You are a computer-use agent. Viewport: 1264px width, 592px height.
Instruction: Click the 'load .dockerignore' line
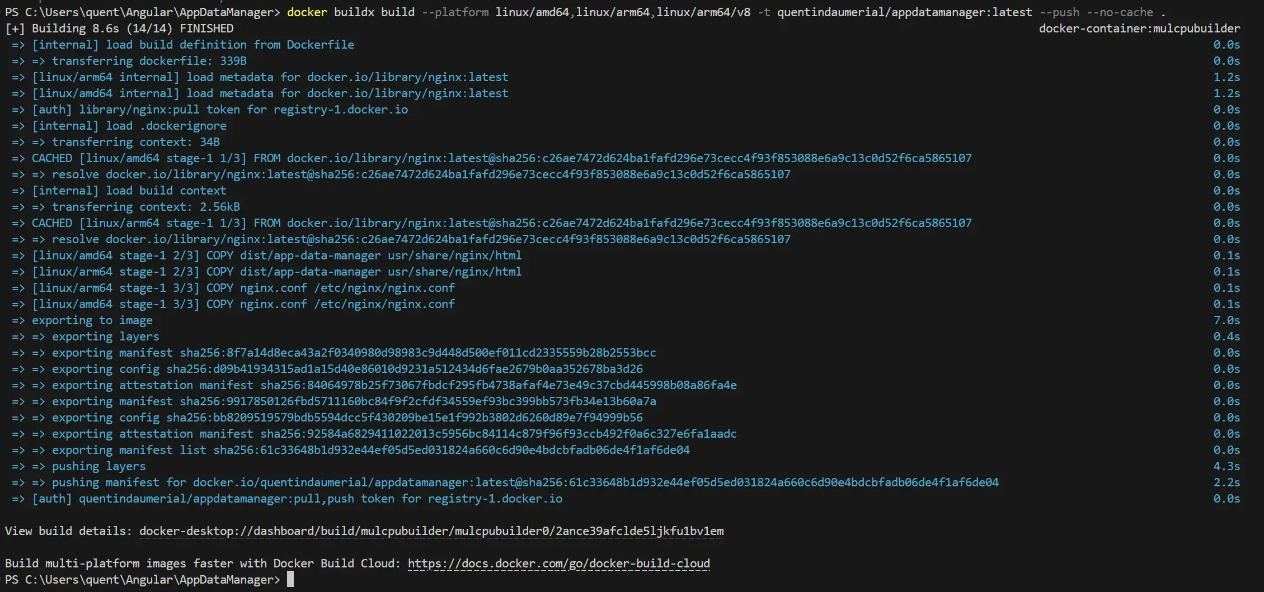[x=129, y=126]
